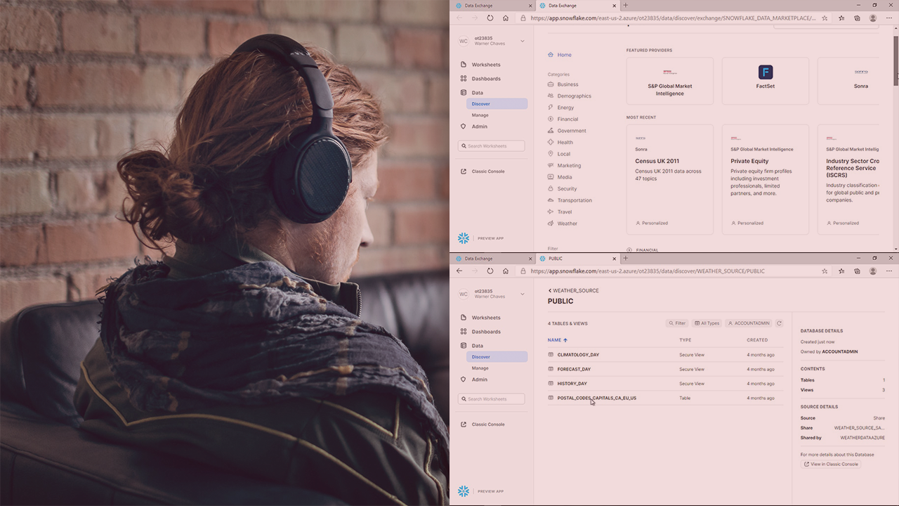Open Health category in marketplace window

pos(560,142)
